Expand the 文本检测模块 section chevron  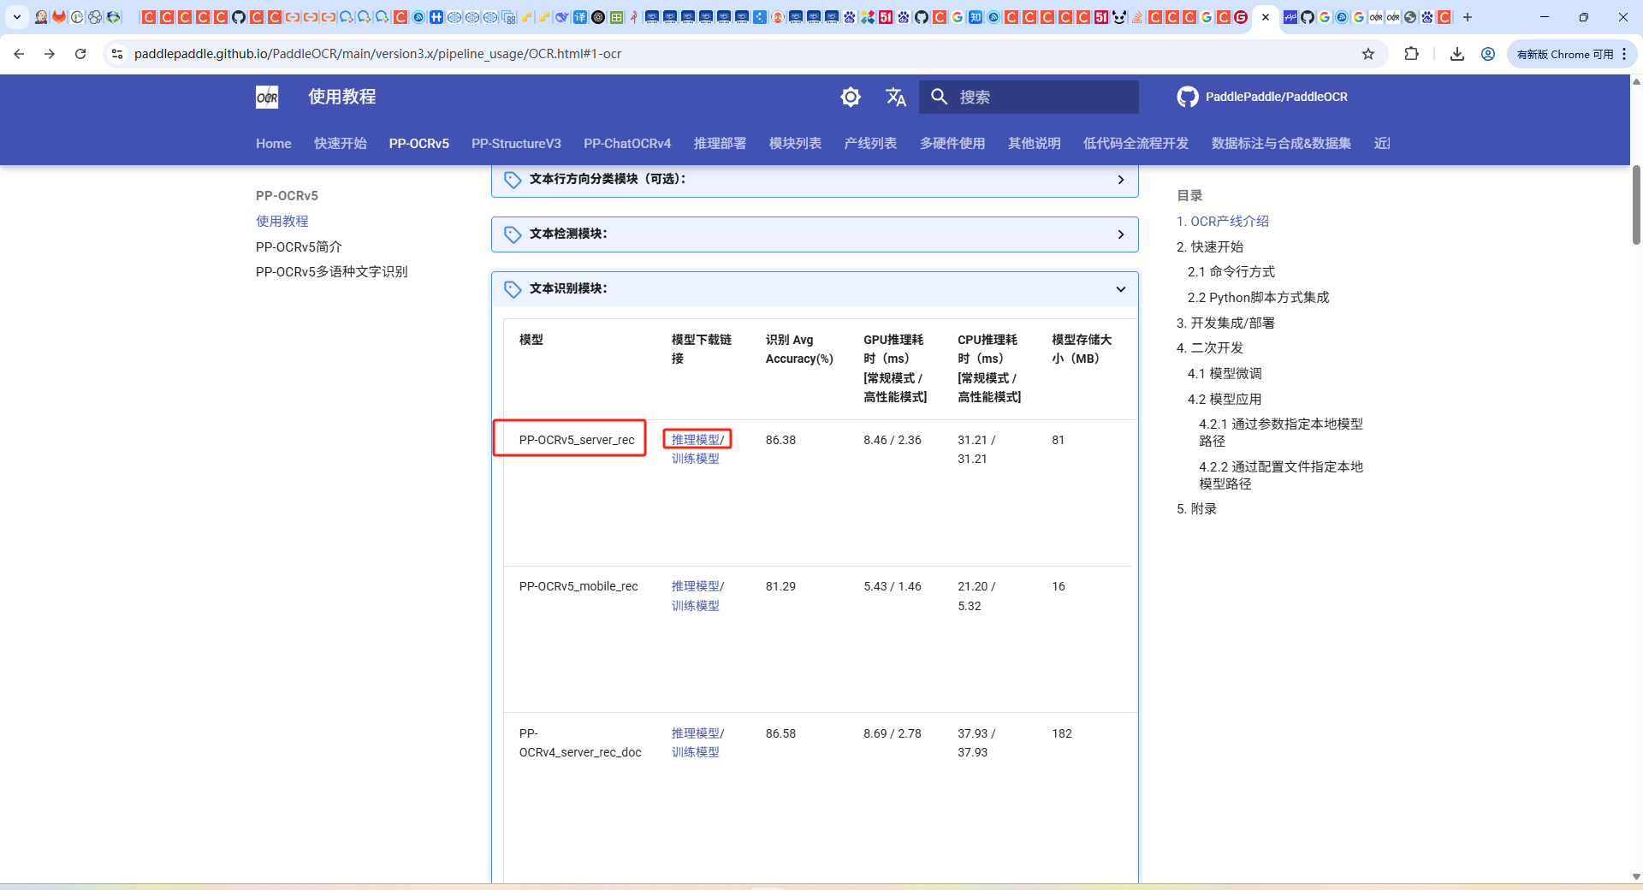[1121, 234]
